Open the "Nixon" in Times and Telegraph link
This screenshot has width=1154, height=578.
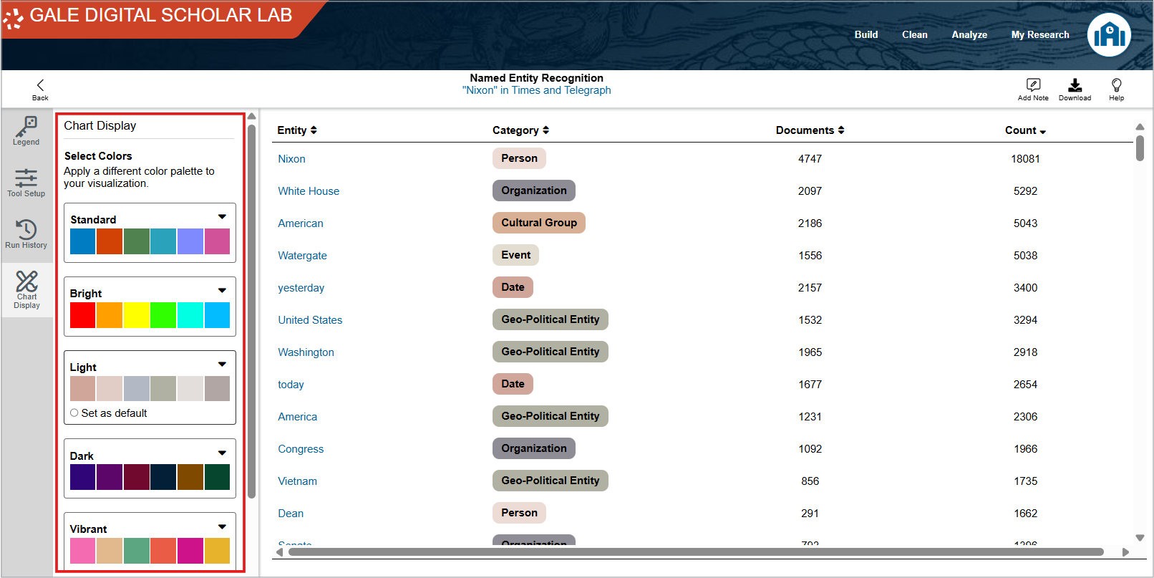[x=536, y=90]
